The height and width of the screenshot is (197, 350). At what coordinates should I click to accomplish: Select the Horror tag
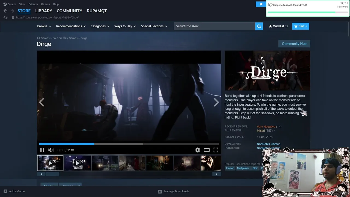tap(230, 168)
